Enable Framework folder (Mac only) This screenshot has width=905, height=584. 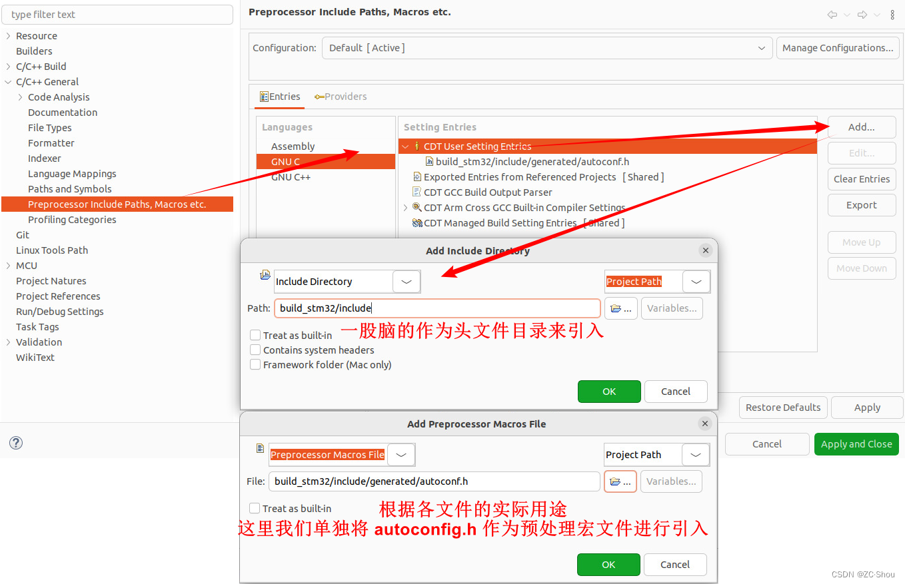tap(255, 364)
